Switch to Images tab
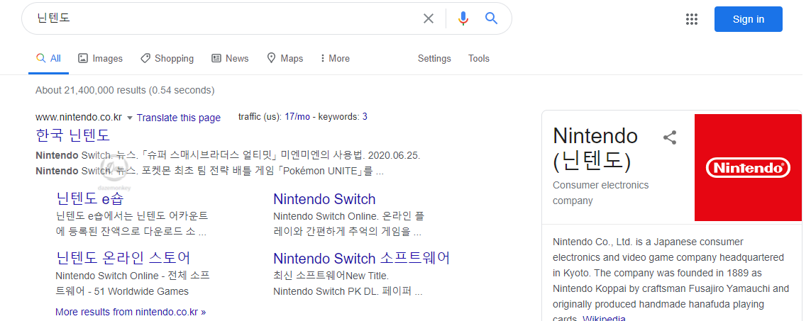This screenshot has height=321, width=811. 100,58
